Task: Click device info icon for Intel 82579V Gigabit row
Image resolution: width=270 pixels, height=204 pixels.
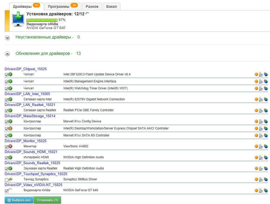Action: (261, 100)
